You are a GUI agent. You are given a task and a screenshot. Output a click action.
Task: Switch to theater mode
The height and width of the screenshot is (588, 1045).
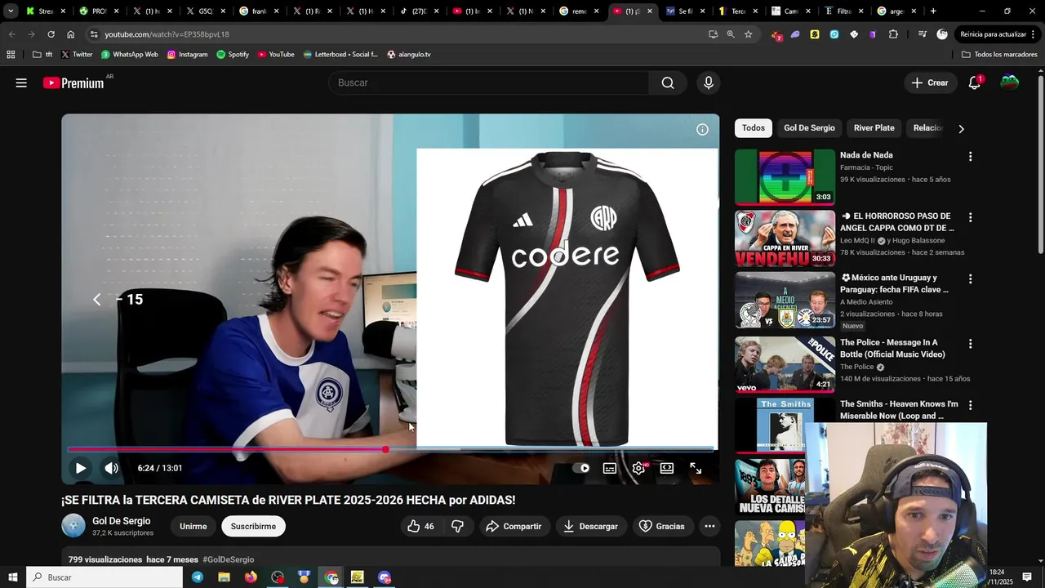coord(667,468)
